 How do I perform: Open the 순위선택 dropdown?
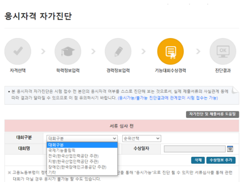(x=141, y=139)
